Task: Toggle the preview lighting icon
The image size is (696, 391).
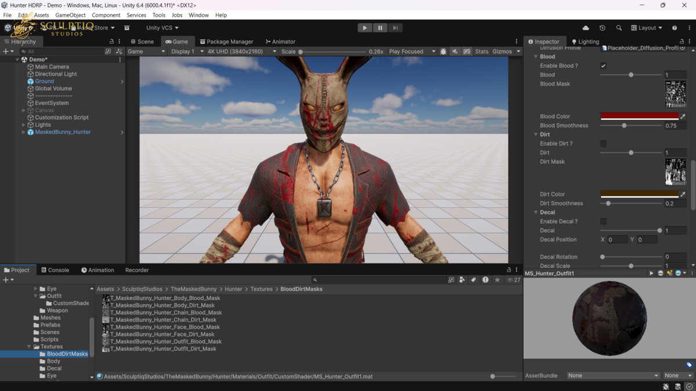Action: (x=670, y=273)
